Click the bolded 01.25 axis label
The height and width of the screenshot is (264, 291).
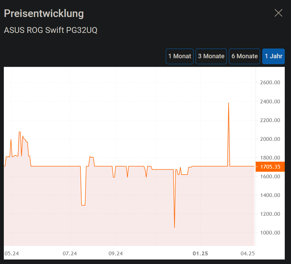click(x=200, y=254)
